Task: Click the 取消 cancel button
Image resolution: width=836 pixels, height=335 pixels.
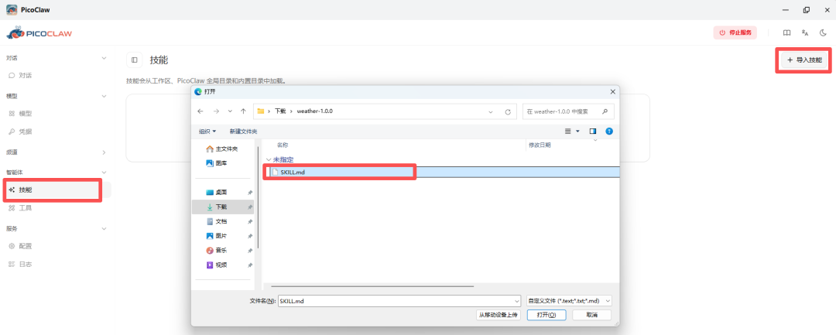Action: pos(592,315)
